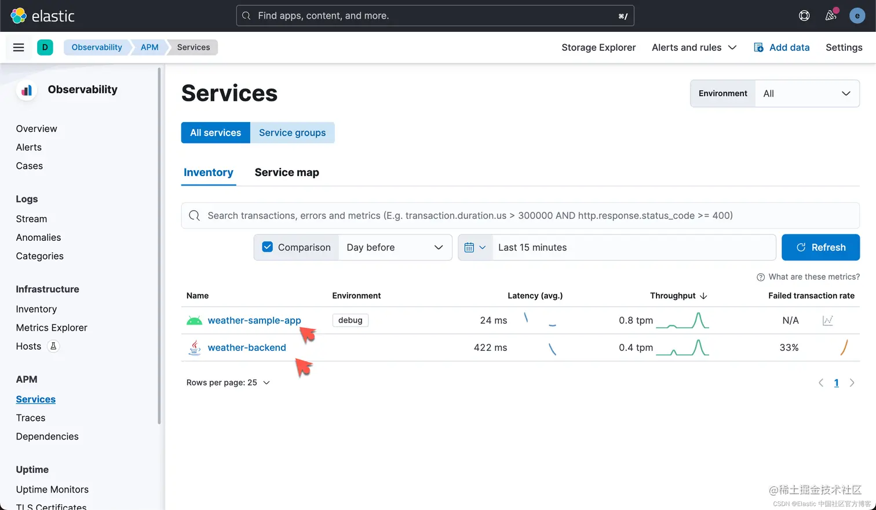876x510 pixels.
Task: Open the hamburger navigation menu
Action: click(19, 47)
